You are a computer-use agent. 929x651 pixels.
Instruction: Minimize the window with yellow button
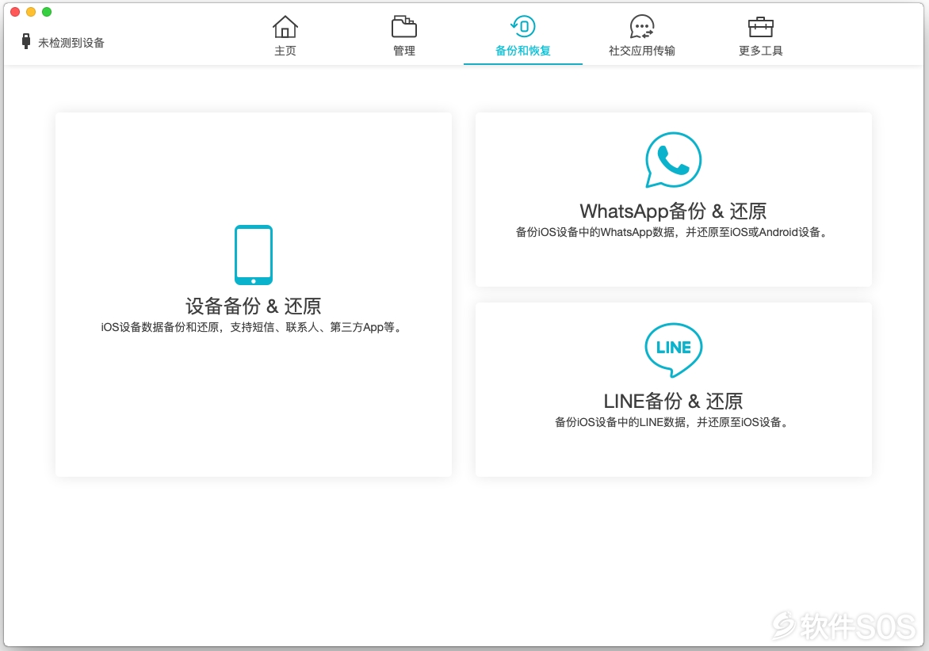coord(32,12)
